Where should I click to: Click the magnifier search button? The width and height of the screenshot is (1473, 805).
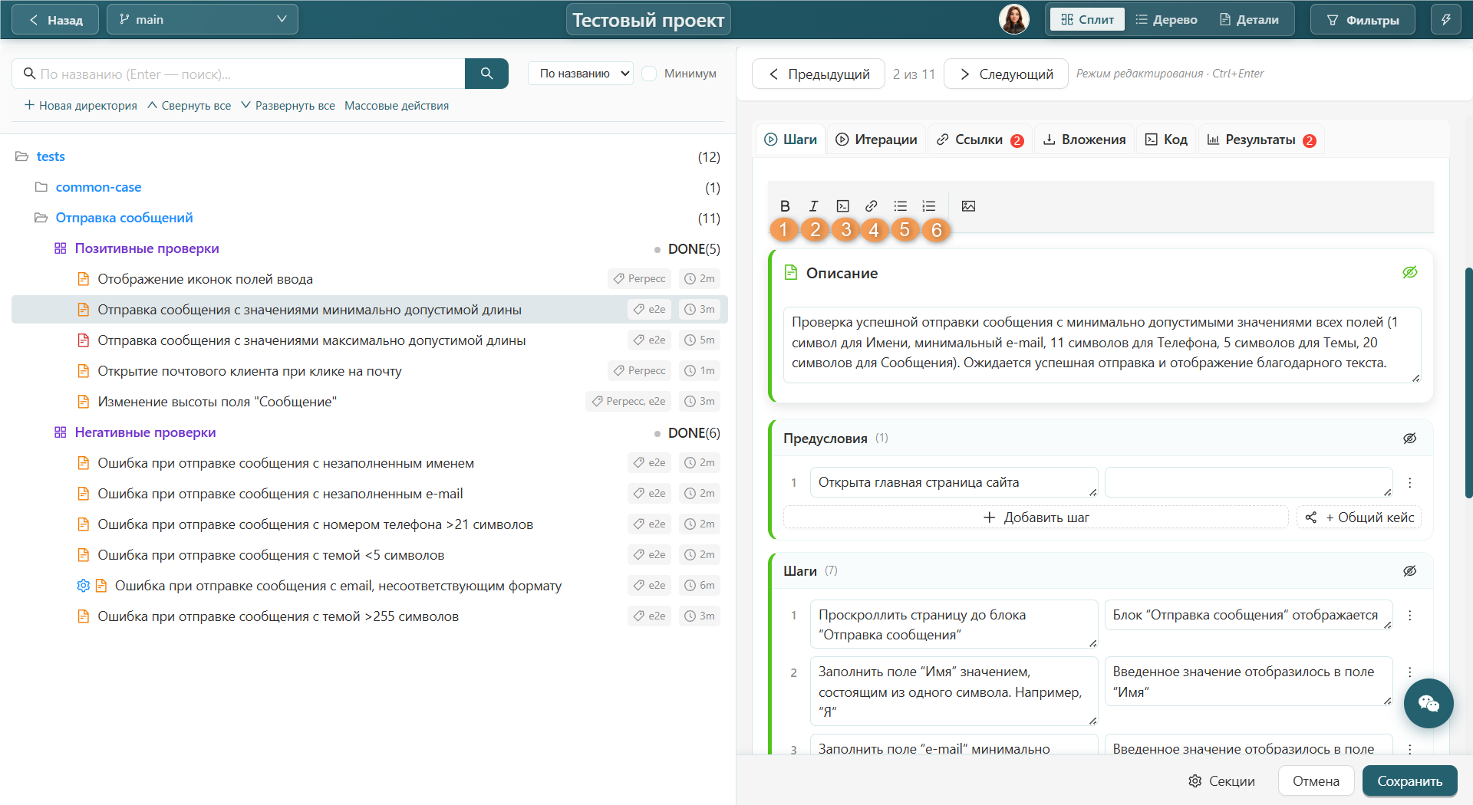486,74
